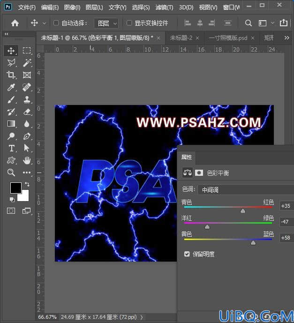This screenshot has height=323, width=294.
Task: Select the Custom Shape tool
Action: pos(11,160)
